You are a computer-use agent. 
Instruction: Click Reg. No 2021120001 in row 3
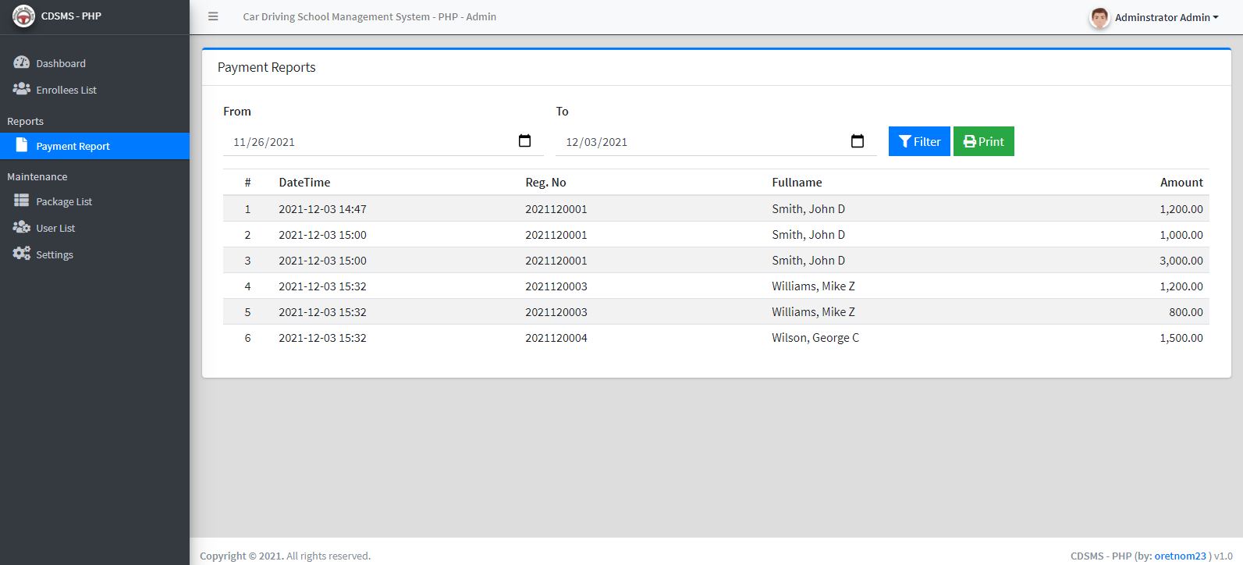556,260
